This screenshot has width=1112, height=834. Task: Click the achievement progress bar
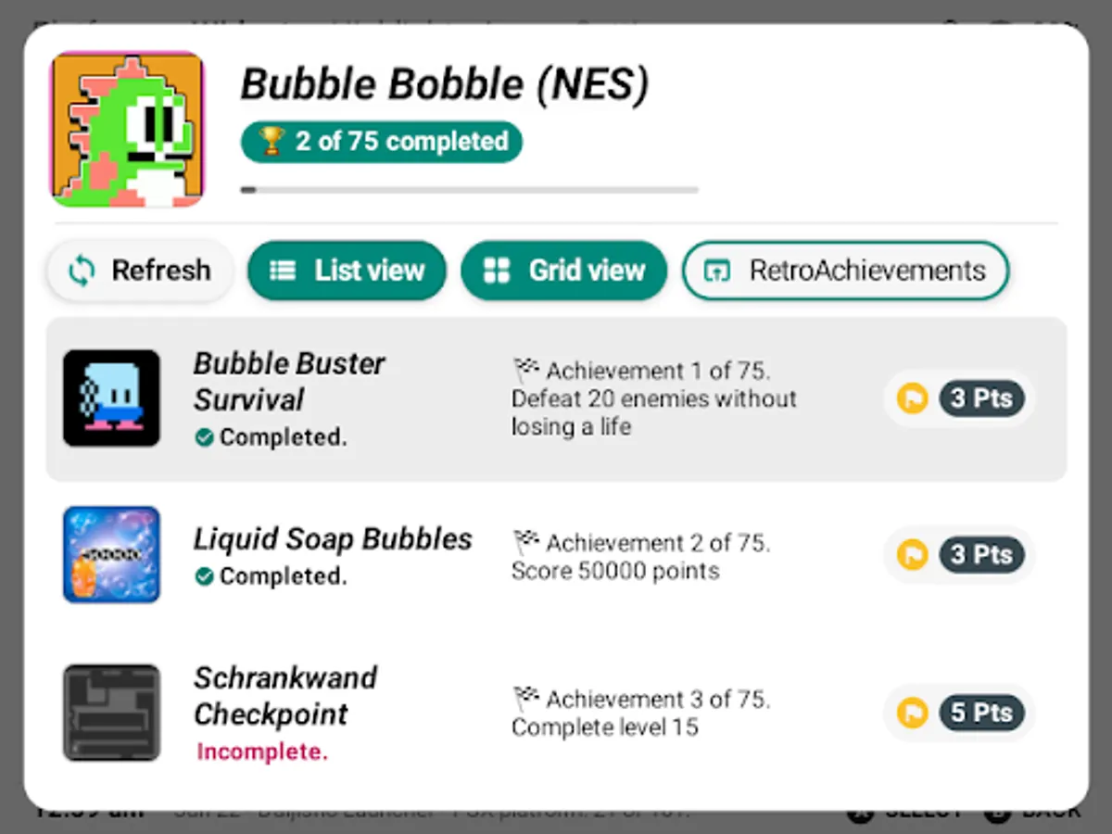point(469,190)
